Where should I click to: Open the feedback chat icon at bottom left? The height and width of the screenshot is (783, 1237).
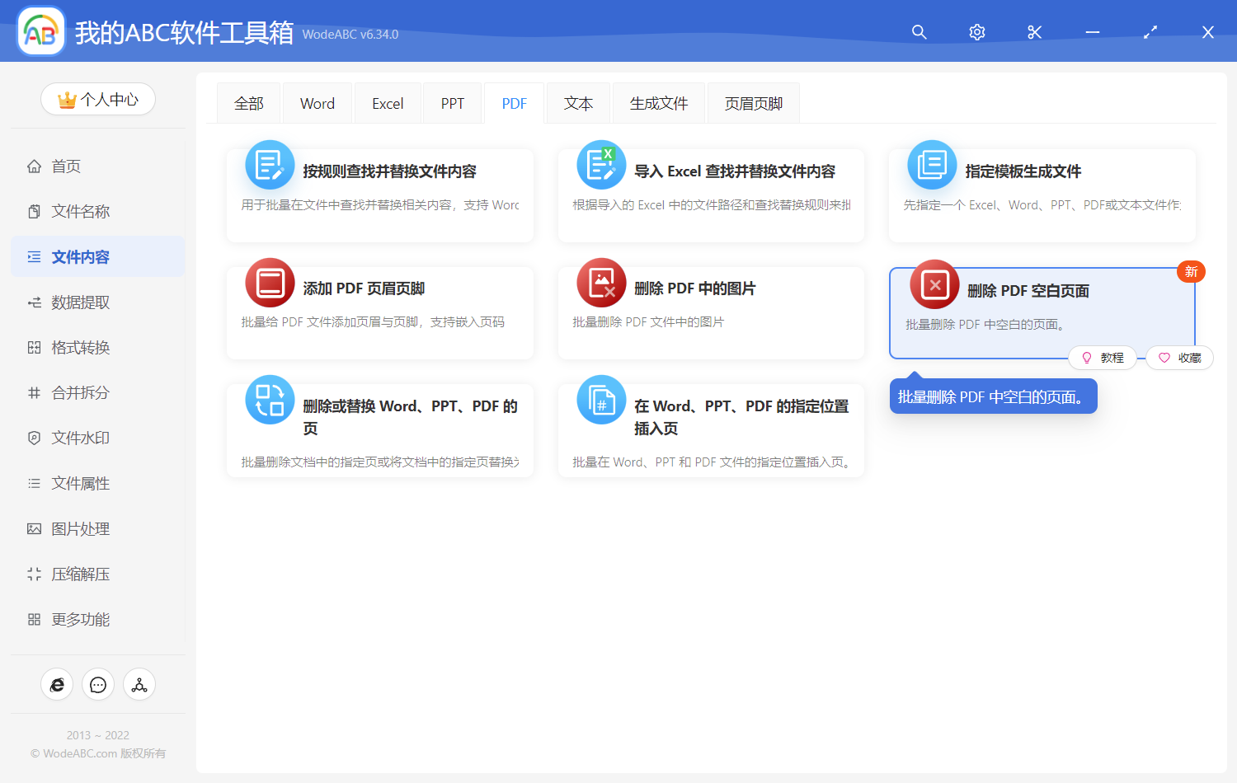pos(97,684)
